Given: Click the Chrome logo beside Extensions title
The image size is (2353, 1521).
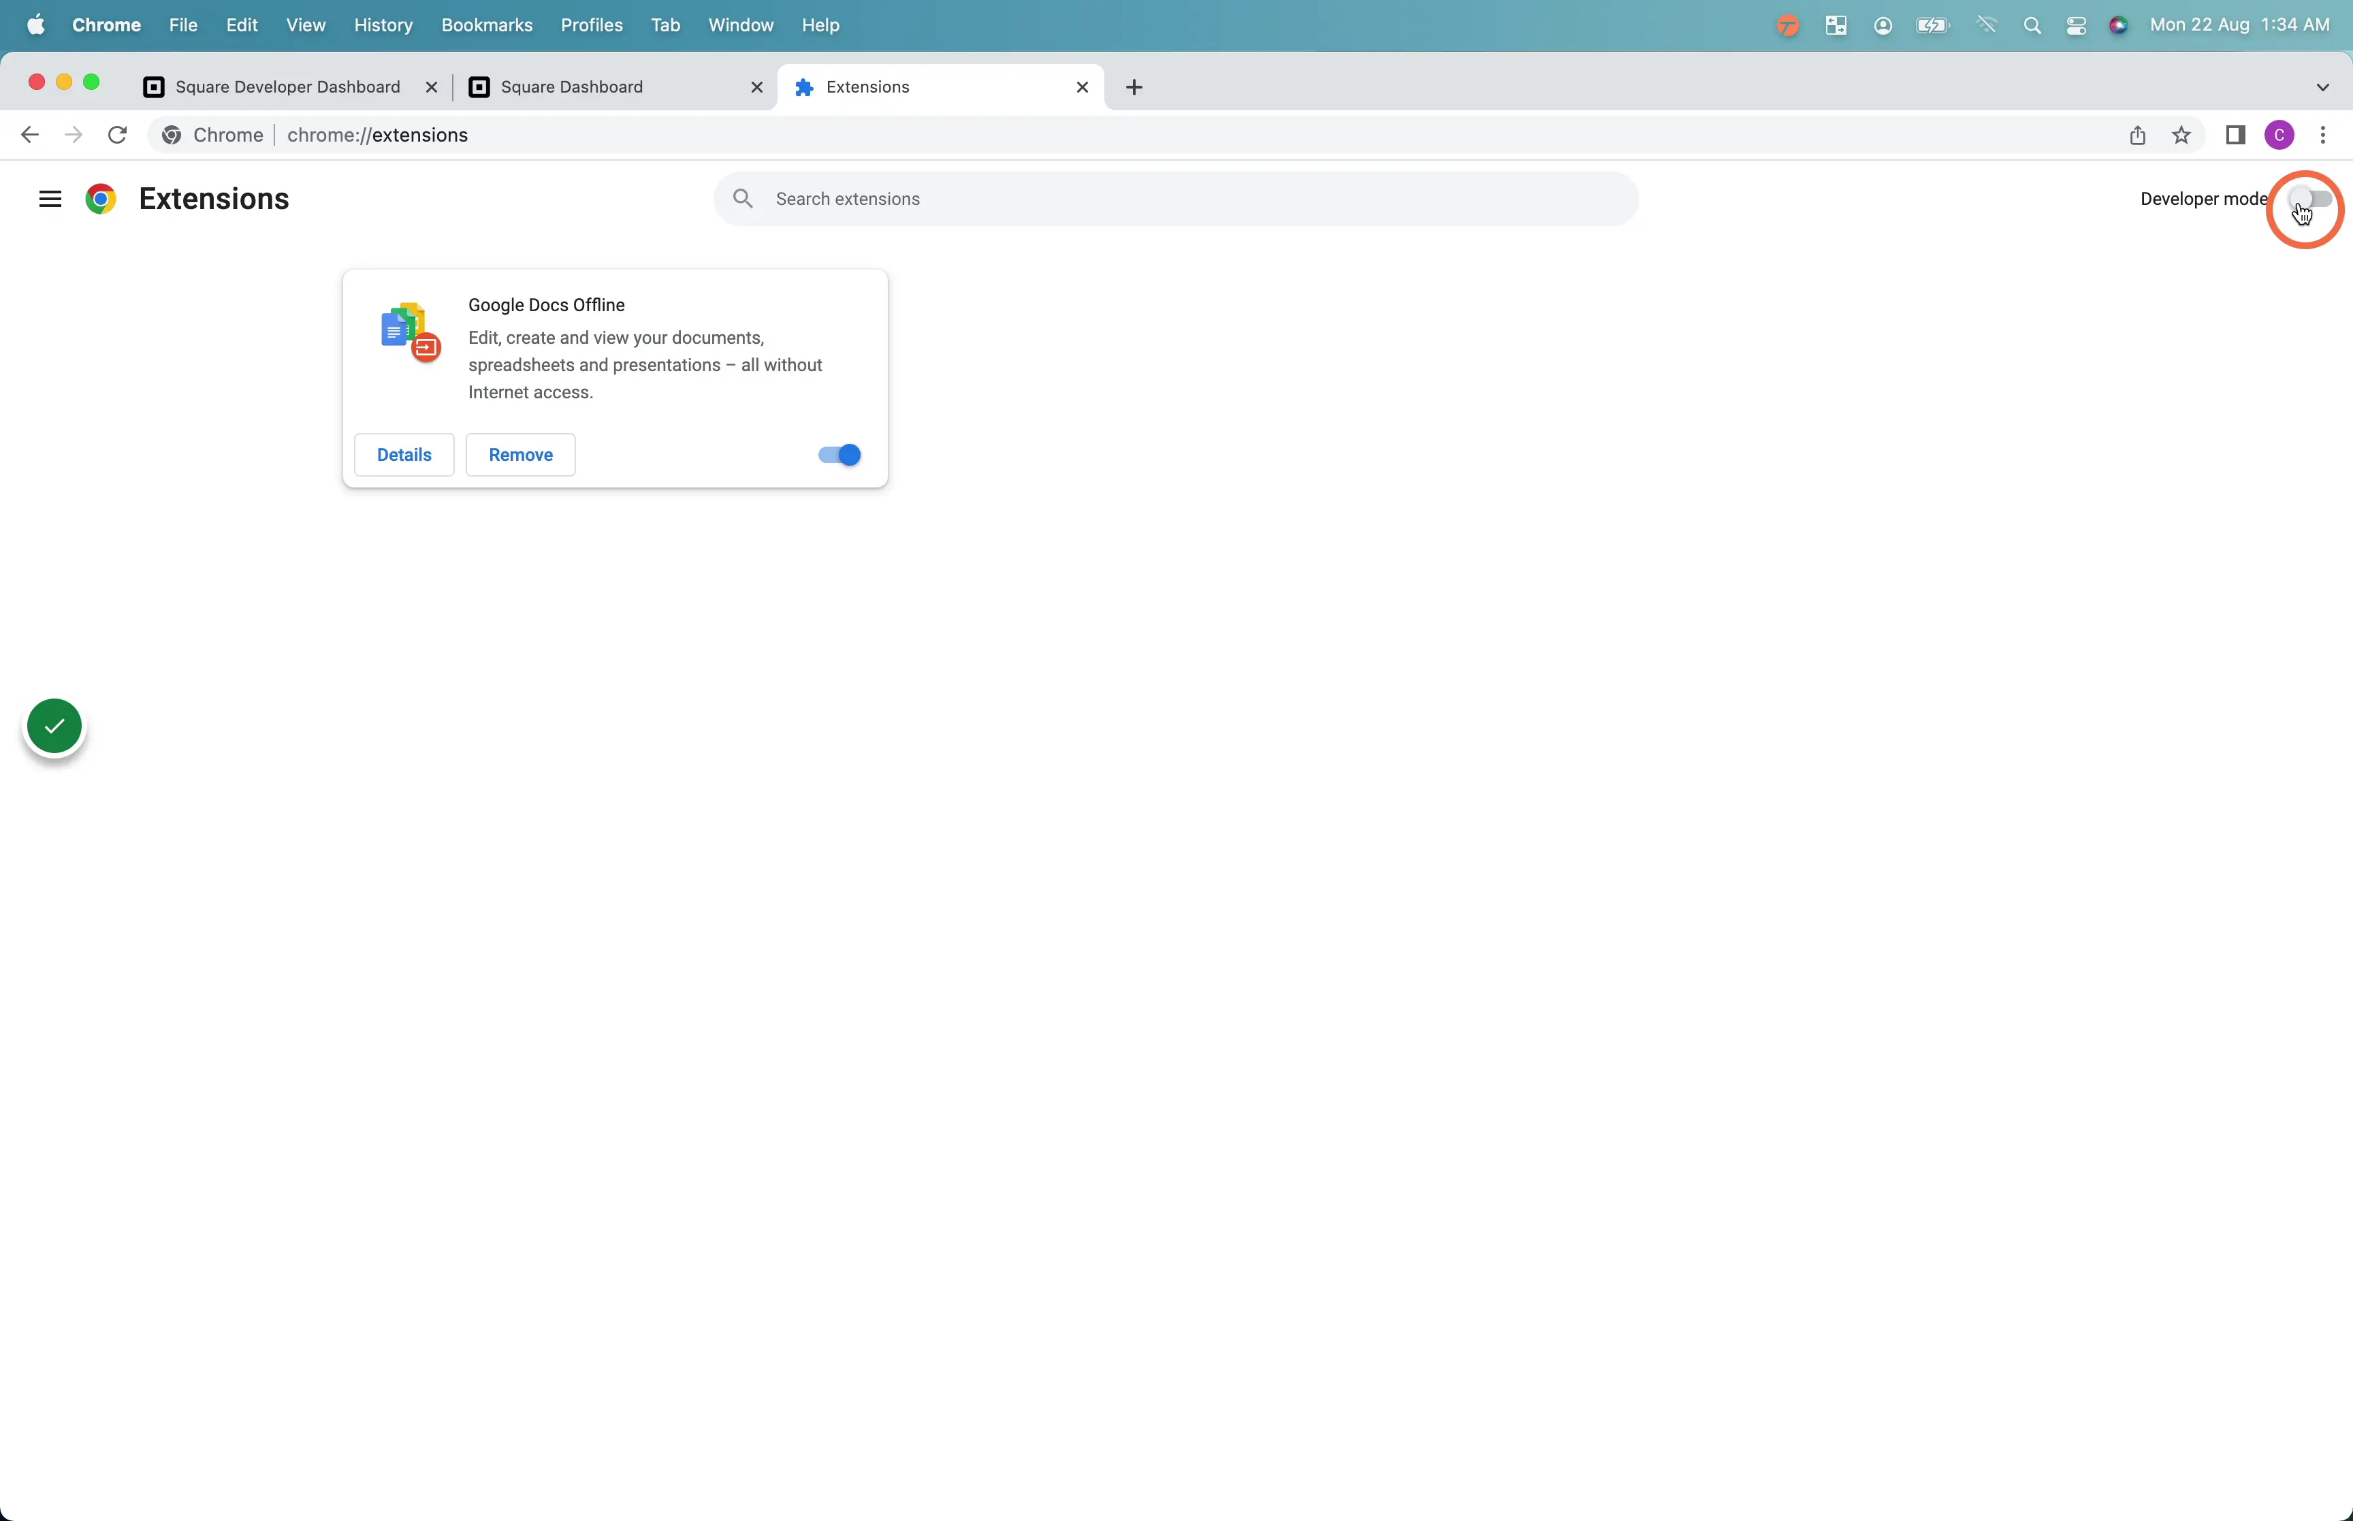Looking at the screenshot, I should (101, 199).
